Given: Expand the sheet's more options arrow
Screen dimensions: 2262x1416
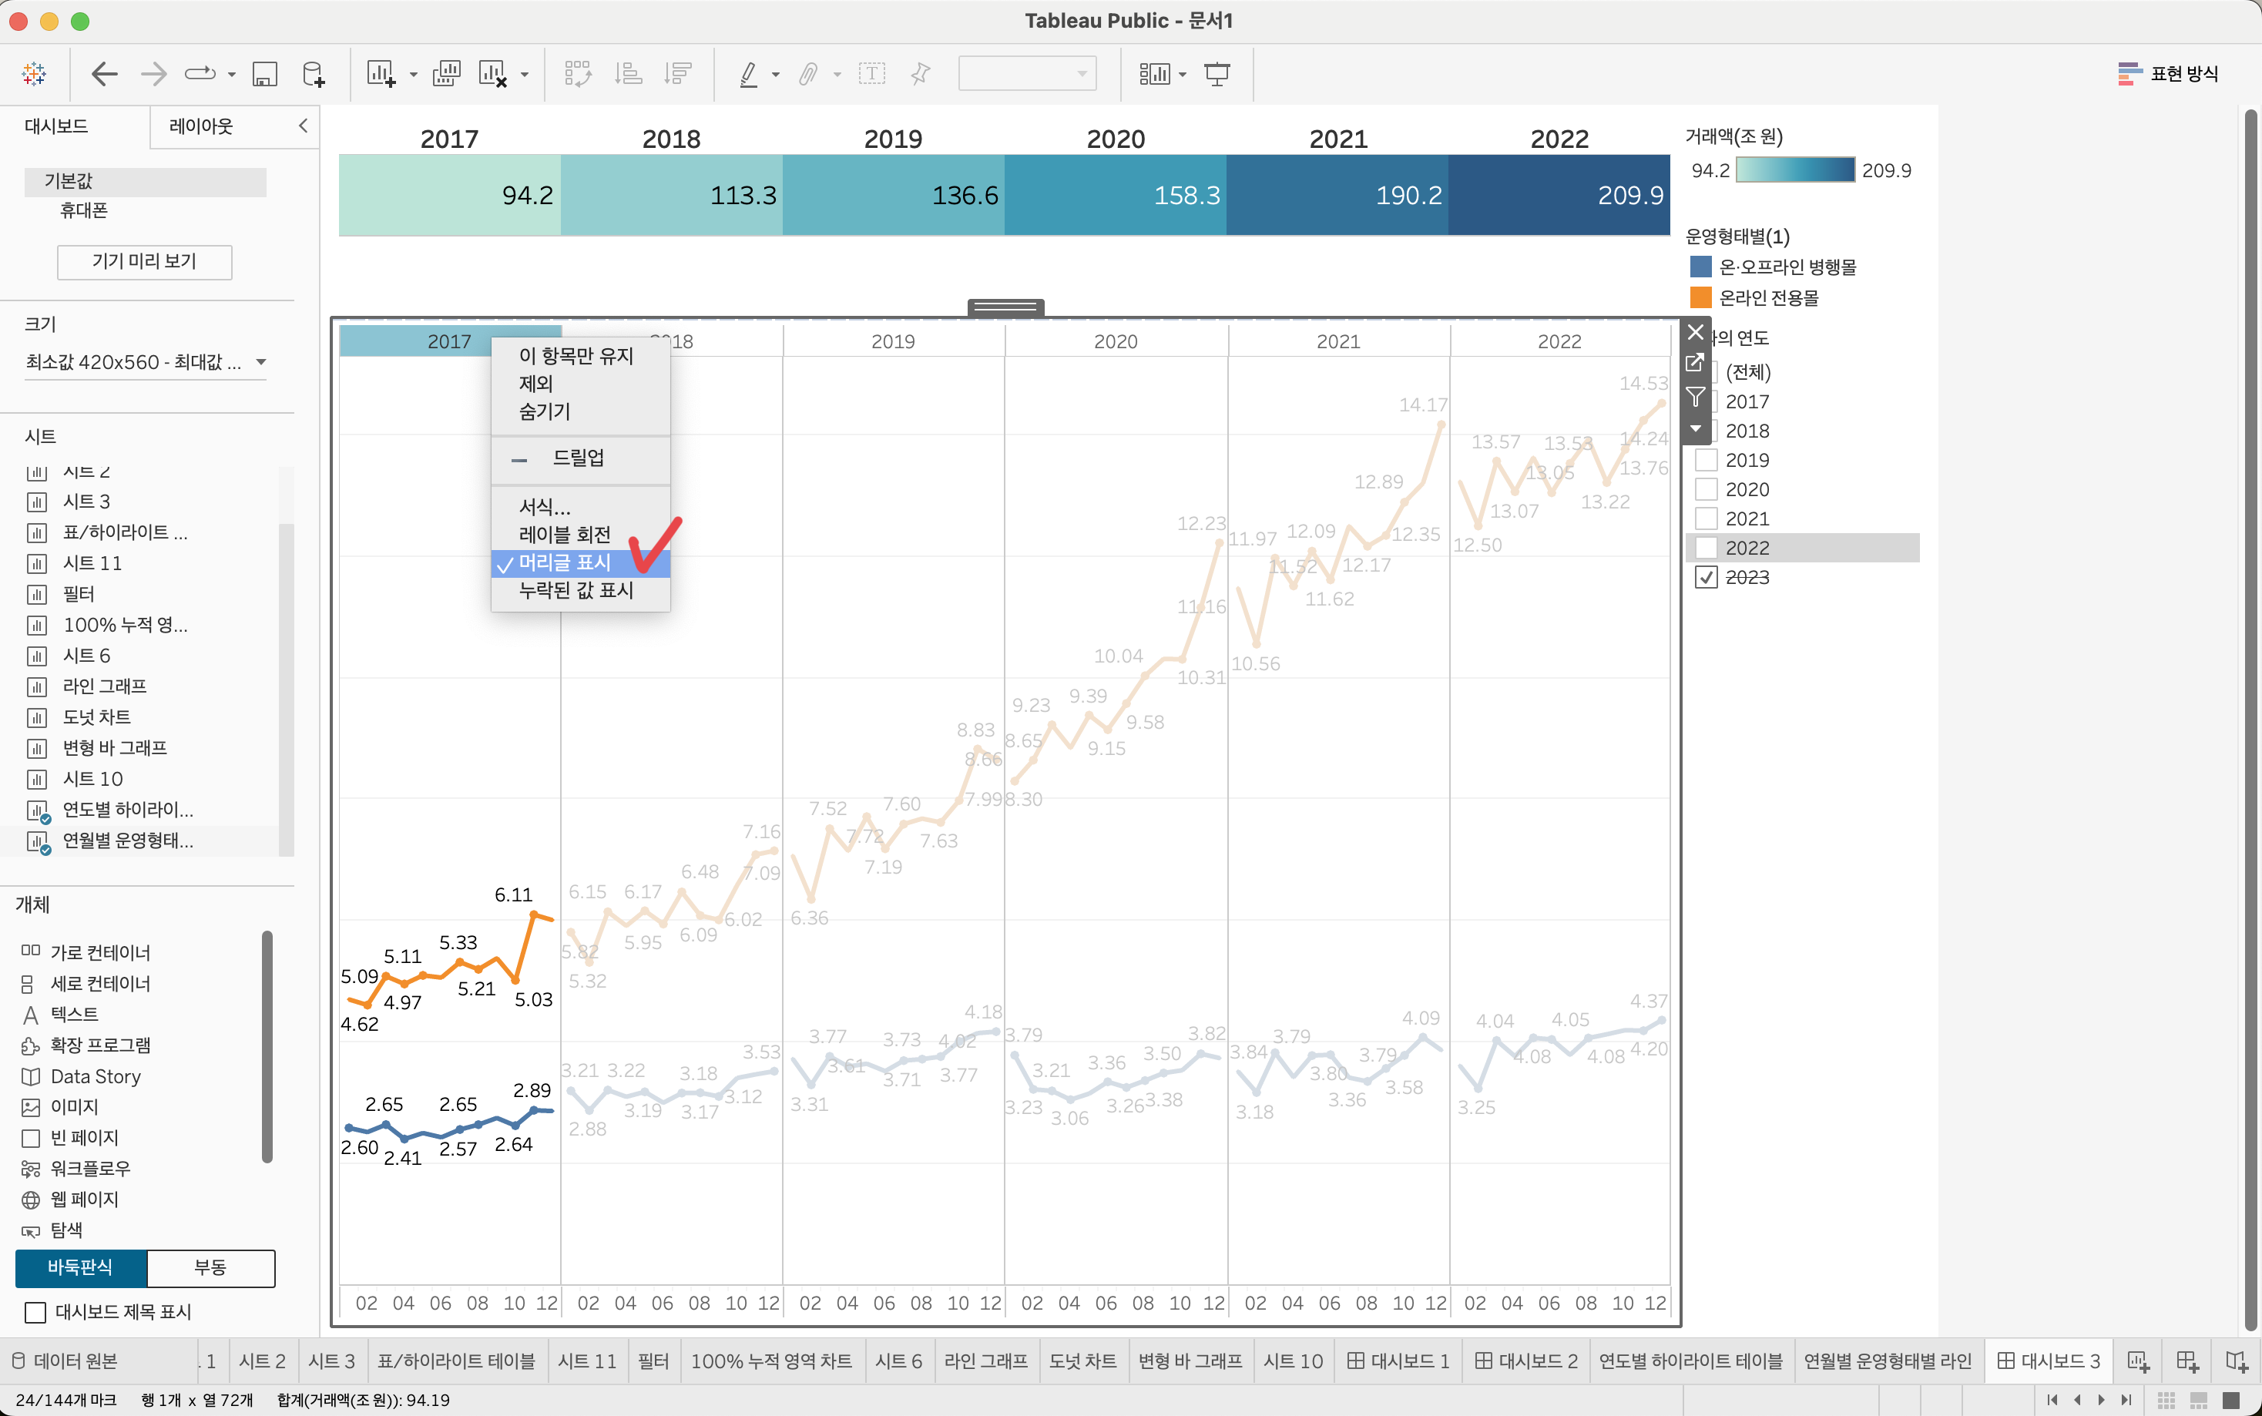Looking at the screenshot, I should pos(1695,429).
